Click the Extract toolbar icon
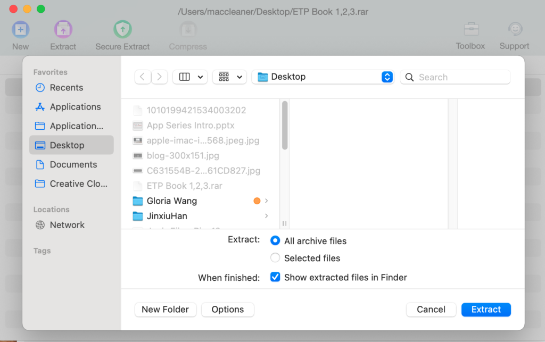The height and width of the screenshot is (342, 545). 63,30
